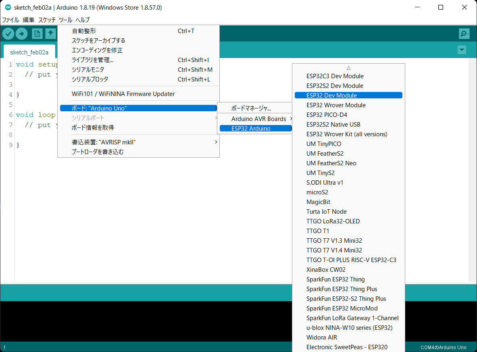
Task: Open the tab options dropdown triangle
Action: tap(461, 50)
